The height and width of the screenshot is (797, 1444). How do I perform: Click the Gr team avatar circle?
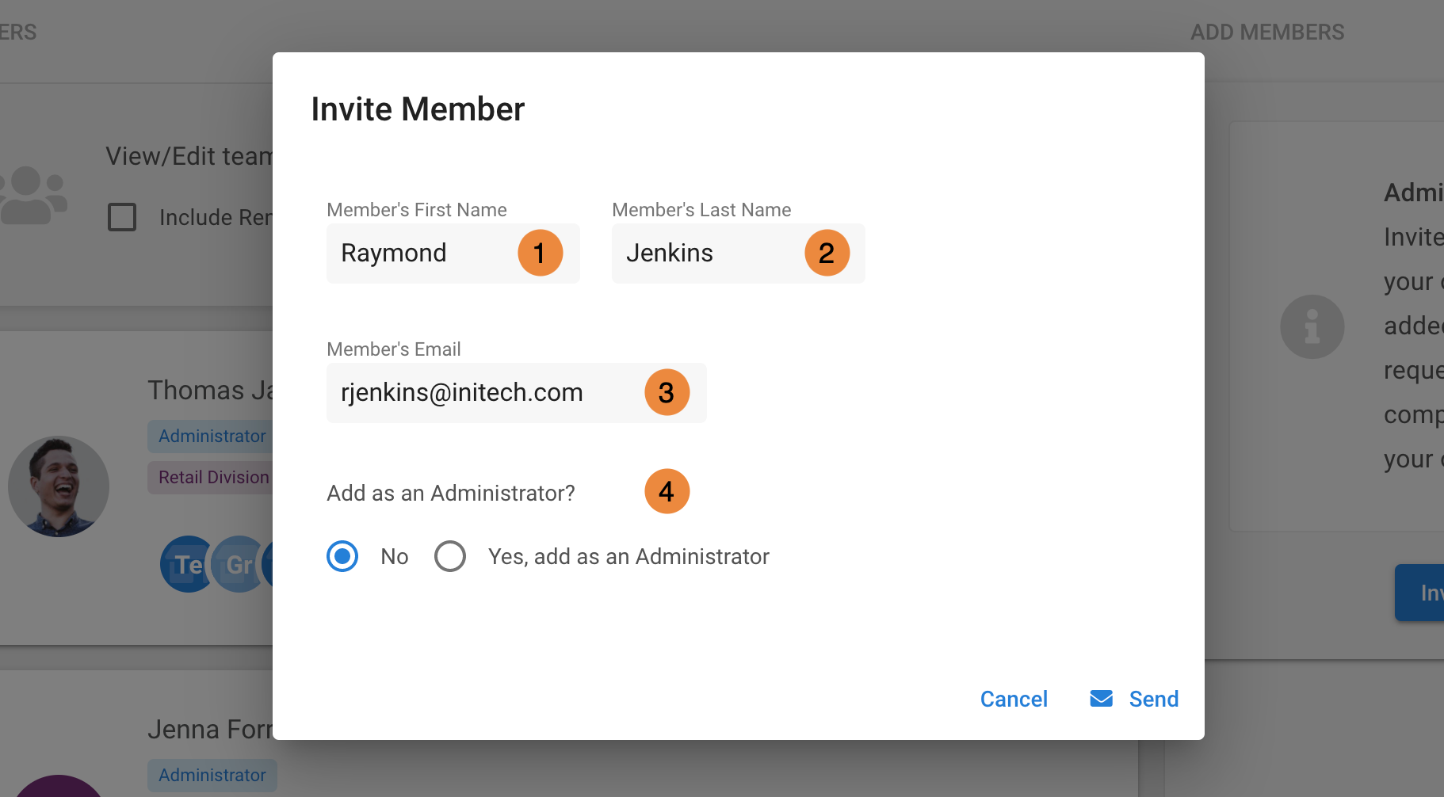(238, 565)
